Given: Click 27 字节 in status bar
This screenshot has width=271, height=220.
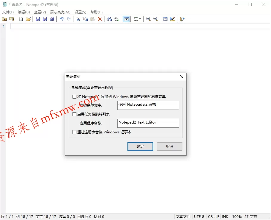Looking at the screenshot, I should click(x=251, y=217).
